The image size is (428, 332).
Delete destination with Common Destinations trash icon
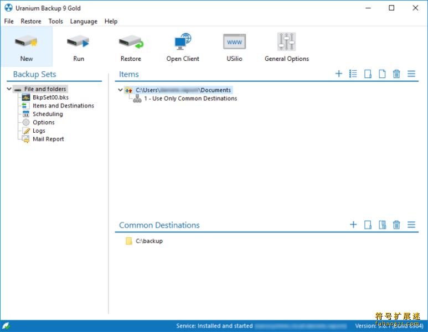pos(396,225)
